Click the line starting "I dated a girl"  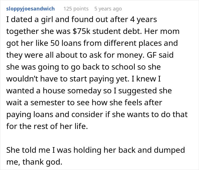[81, 20]
